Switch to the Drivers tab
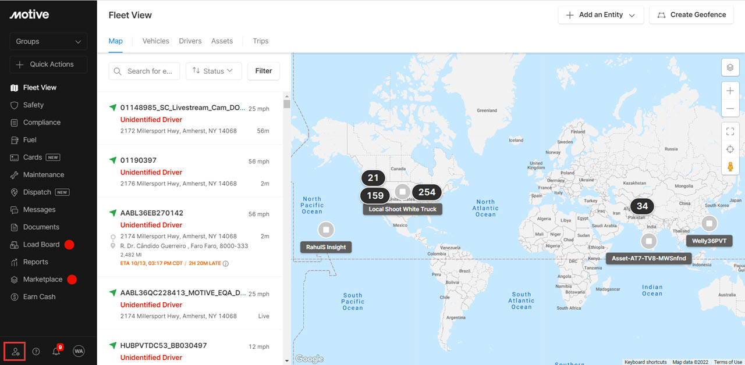The image size is (745, 365). (x=190, y=41)
